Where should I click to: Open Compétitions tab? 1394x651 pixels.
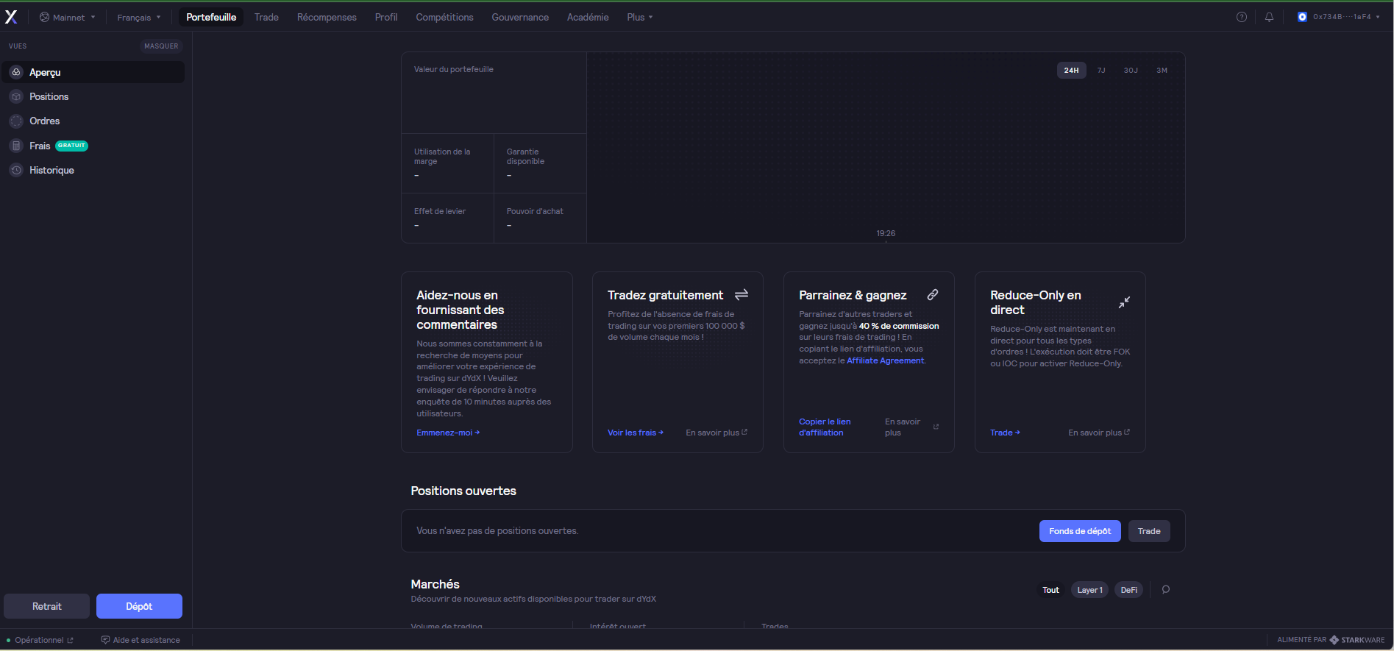[444, 17]
